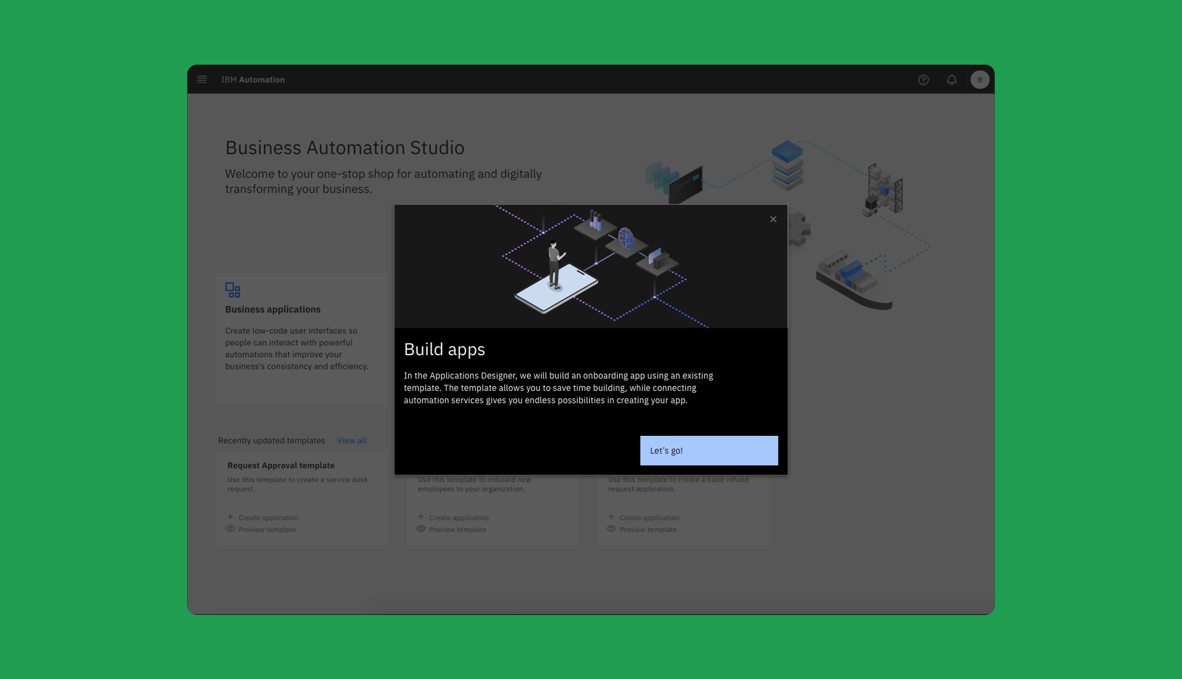Create application from the Request Approval template

click(x=263, y=518)
